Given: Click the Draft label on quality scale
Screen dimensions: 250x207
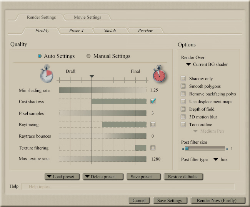Looking at the screenshot, I should [70, 71].
